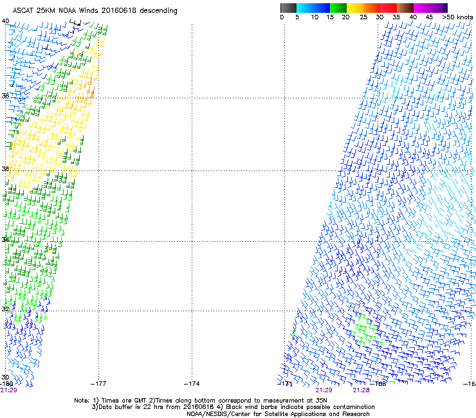Click the '32' latitude axis label

(x=5, y=309)
